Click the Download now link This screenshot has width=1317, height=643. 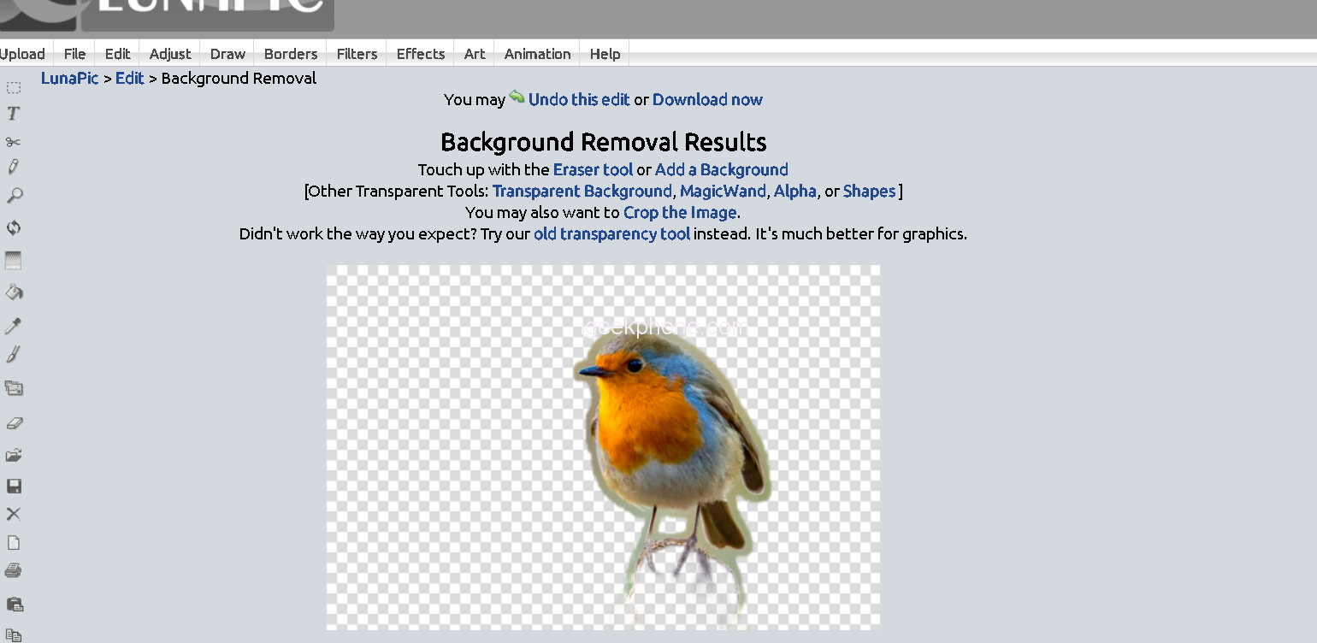point(707,99)
